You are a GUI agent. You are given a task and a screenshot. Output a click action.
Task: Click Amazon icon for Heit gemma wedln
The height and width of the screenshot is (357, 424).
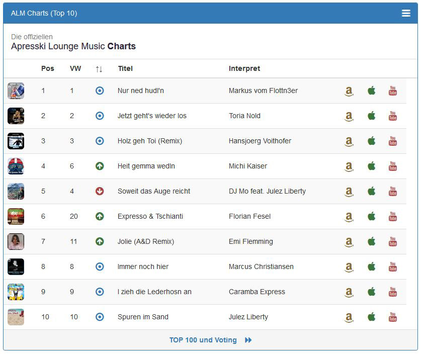click(x=349, y=166)
